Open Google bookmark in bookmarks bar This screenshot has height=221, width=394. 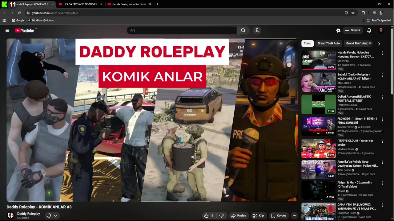point(18,20)
